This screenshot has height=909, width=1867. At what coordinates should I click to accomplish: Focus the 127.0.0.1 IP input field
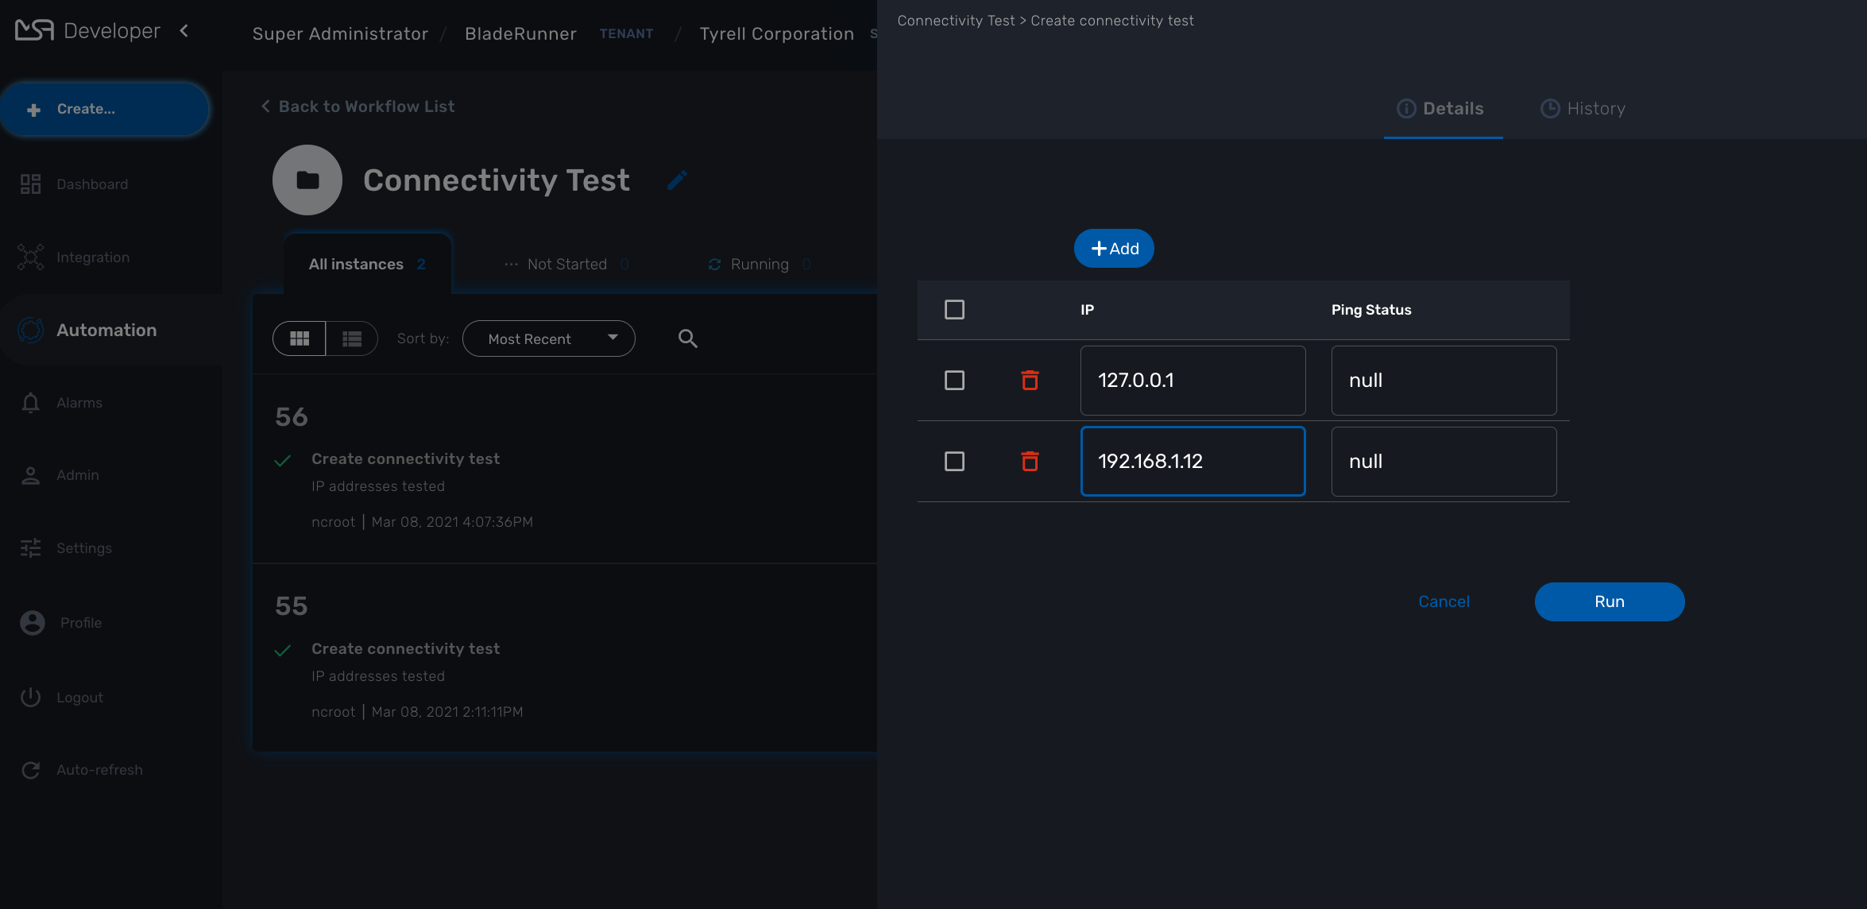(x=1192, y=381)
